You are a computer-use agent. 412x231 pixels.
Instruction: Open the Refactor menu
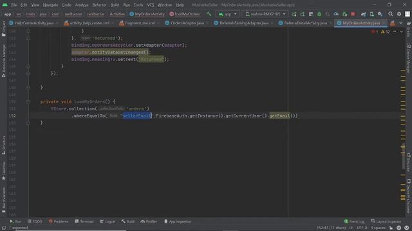point(99,5)
